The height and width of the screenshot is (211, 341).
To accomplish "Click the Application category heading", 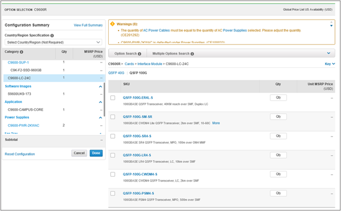I will [13, 102].
